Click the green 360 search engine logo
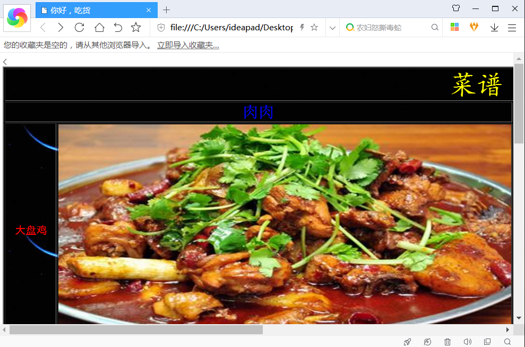Viewport: 525px width, 347px height. coord(350,27)
